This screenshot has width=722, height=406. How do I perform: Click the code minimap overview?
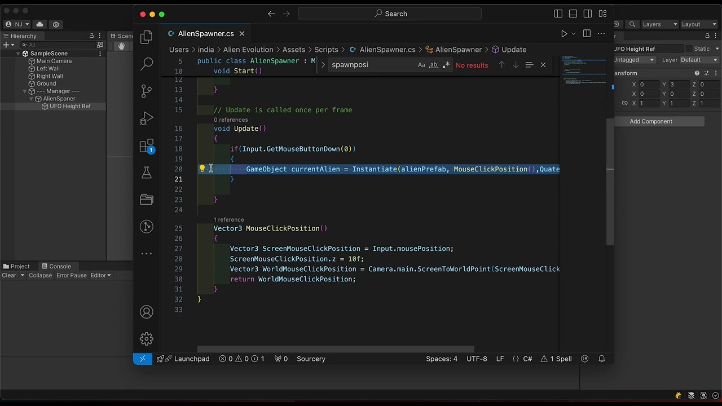coord(583,69)
